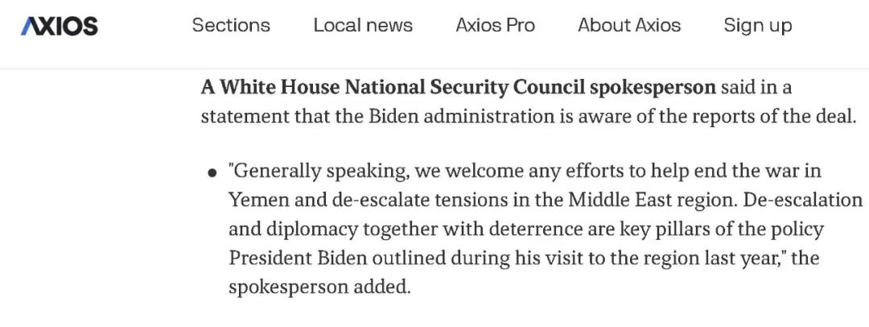The width and height of the screenshot is (869, 327).
Task: Click the closing text spokesperson added
Action: (x=319, y=287)
